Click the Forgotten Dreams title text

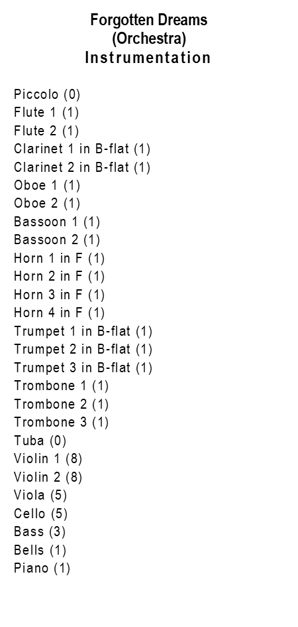pyautogui.click(x=148, y=20)
